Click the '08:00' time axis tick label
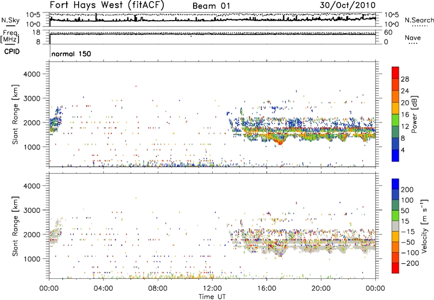 coord(158,289)
